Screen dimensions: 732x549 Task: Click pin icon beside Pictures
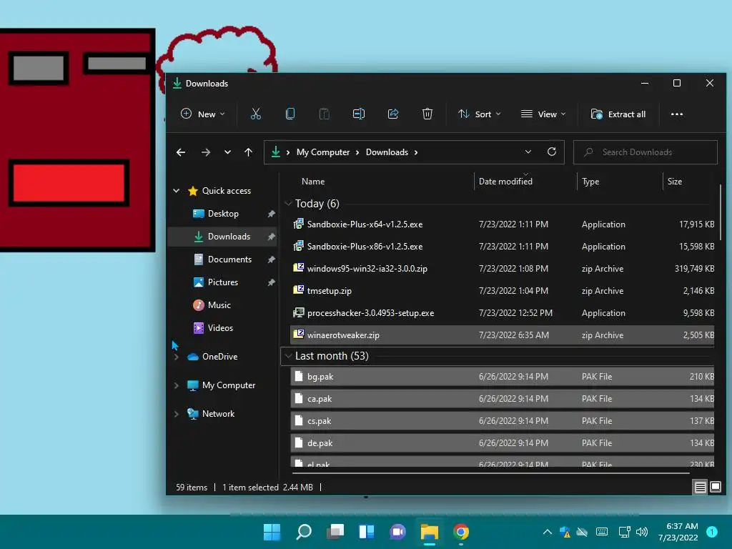tap(271, 282)
